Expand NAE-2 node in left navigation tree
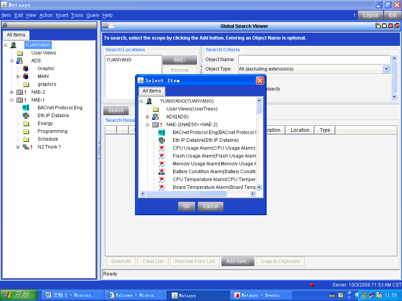 pos(12,92)
